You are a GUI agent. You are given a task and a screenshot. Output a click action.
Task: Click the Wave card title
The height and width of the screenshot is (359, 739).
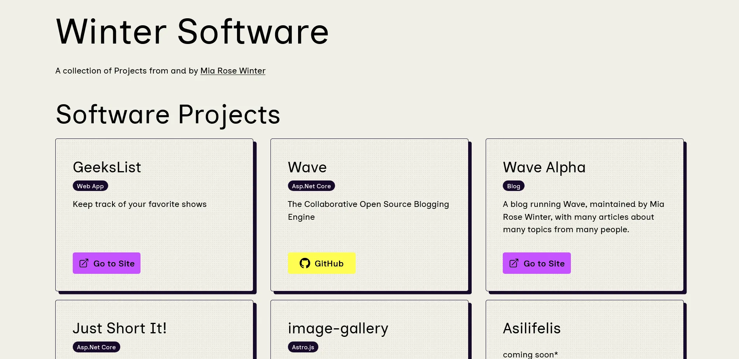click(x=307, y=168)
